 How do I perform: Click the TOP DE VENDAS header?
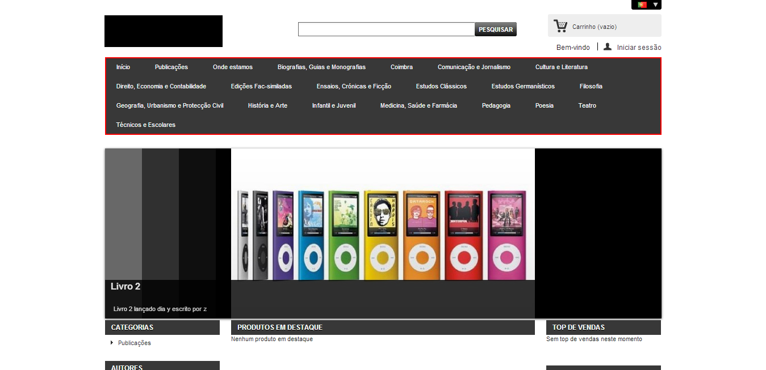tap(604, 328)
